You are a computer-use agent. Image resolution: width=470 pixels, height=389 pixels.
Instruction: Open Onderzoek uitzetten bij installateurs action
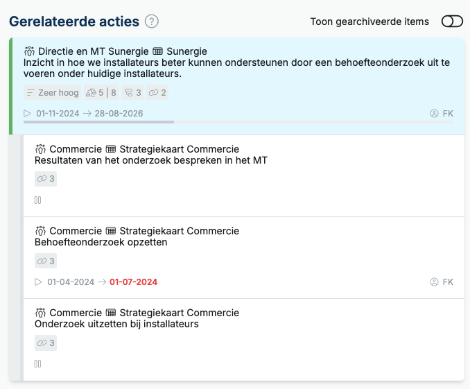(116, 325)
